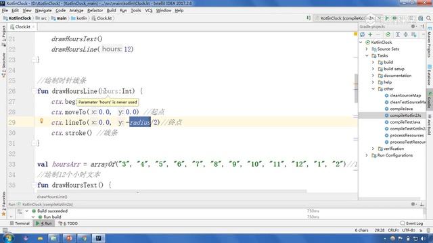This screenshot has width=433, height=243.
Task: Select the processResources Gradle task
Action: coord(407,135)
